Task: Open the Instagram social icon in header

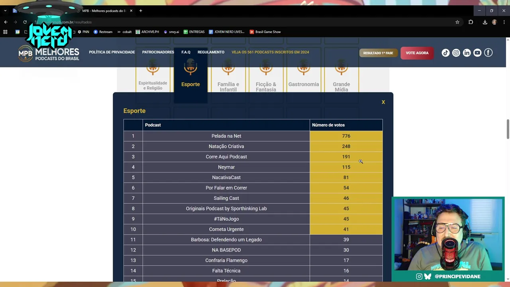Action: pos(456,53)
